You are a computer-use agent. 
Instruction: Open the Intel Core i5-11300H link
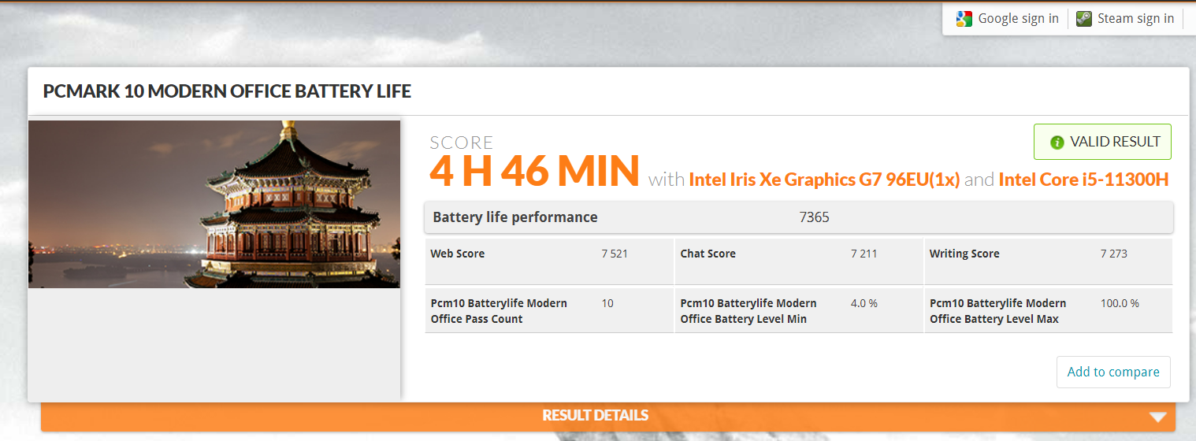pyautogui.click(x=1083, y=180)
